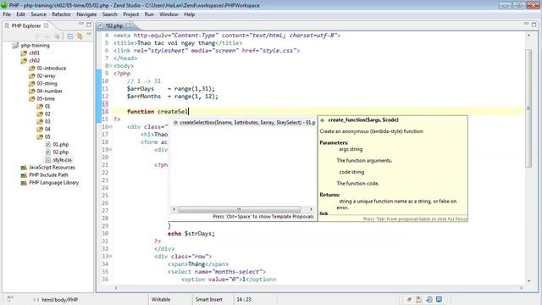Select folder 03 under 05-time

[47, 121]
